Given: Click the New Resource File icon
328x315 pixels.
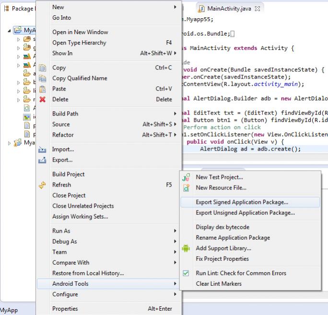Looking at the screenshot, I should [186, 188].
